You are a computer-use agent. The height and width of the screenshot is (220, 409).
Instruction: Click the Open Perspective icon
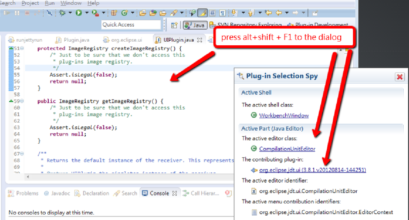pyautogui.click(x=174, y=25)
